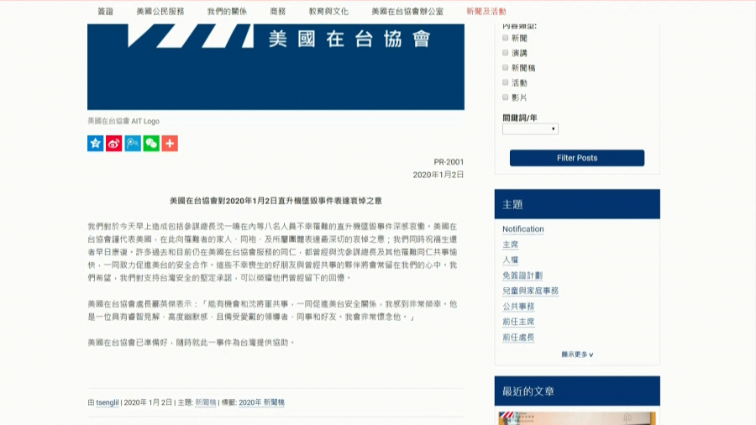
Task: Open the 人權 topic link
Action: 510,260
